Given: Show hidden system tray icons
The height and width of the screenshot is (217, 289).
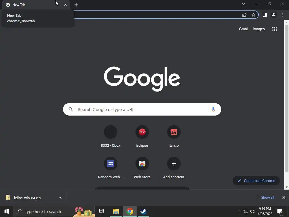Looking at the screenshot, I should pos(239,211).
